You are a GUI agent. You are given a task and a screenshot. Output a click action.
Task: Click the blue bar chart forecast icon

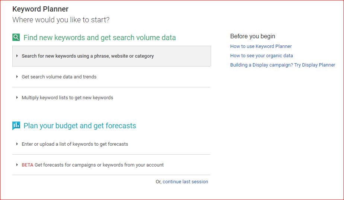16,126
